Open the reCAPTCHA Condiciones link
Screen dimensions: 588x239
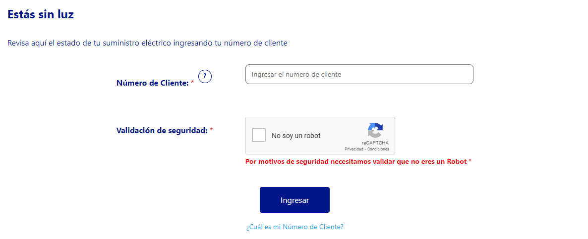pos(378,149)
